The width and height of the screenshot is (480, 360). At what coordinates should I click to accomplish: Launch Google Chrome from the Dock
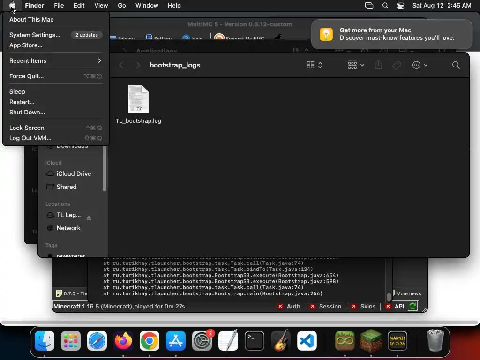click(x=150, y=341)
